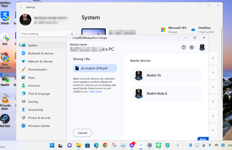The height and width of the screenshot is (150, 232).
Task: Open File Explorer from the taskbar
Action: [78, 145]
